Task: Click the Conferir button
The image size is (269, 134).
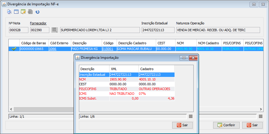Action: coord(226,125)
